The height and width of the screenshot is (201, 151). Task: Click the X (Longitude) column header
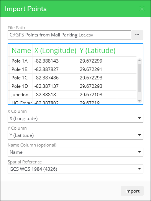coord(55,50)
